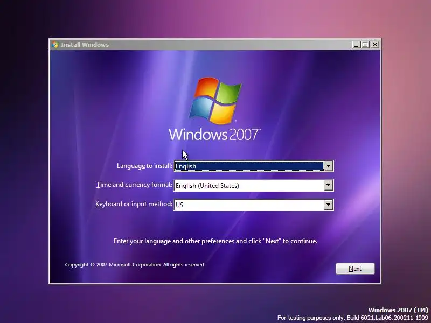
Task: Click the Next button
Action: tap(355, 269)
